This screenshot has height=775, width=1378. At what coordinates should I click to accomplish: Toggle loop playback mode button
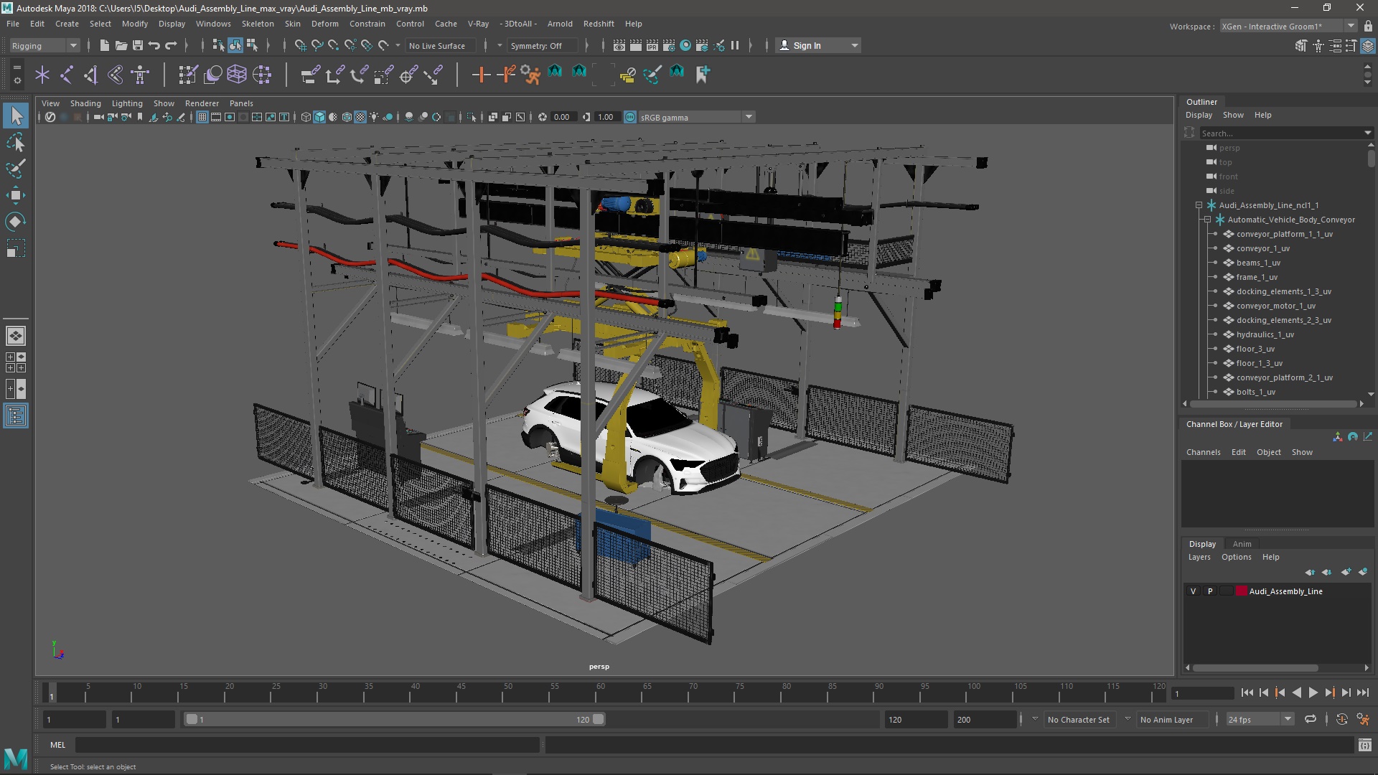pyautogui.click(x=1311, y=719)
